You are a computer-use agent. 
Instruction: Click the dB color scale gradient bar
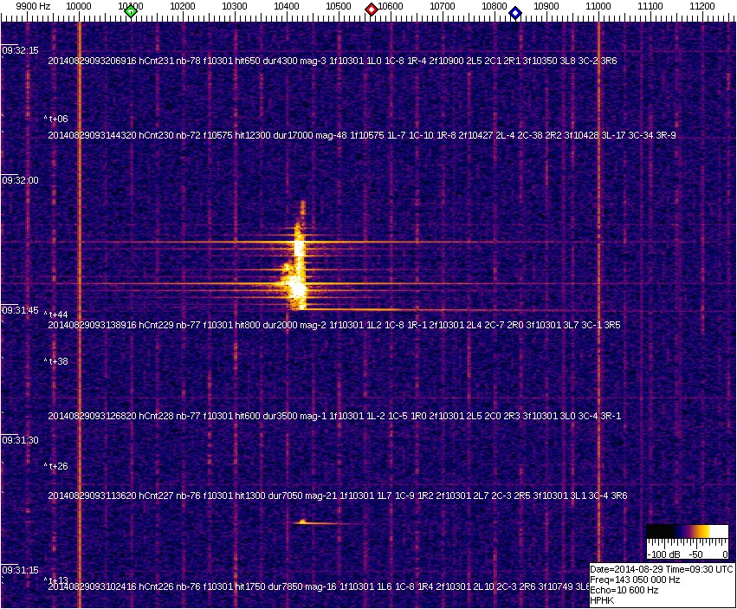coord(687,532)
